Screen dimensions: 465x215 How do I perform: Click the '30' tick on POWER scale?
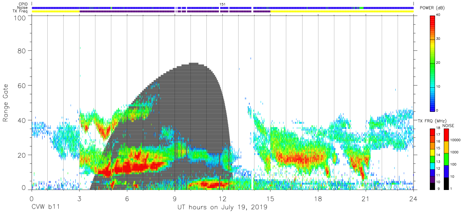[x=438, y=39]
